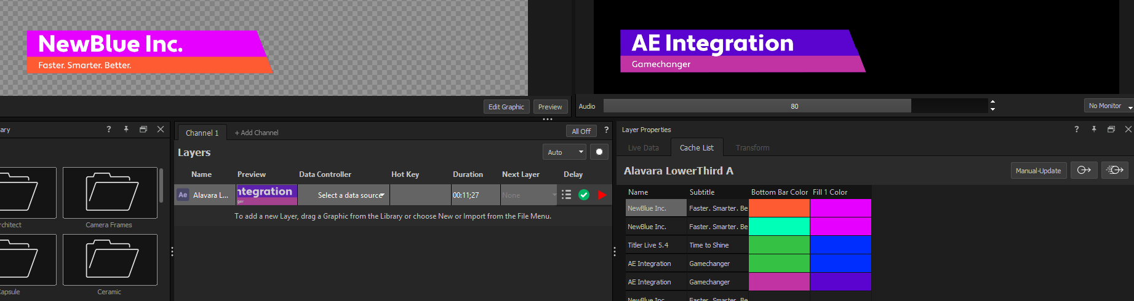Screen dimensions: 1134x301
Task: Click the single-arrow send update icon
Action: point(1084,170)
